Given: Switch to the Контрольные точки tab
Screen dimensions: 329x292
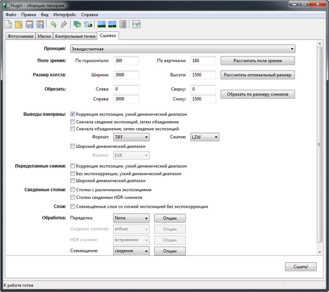Looking at the screenshot, I should point(76,36).
